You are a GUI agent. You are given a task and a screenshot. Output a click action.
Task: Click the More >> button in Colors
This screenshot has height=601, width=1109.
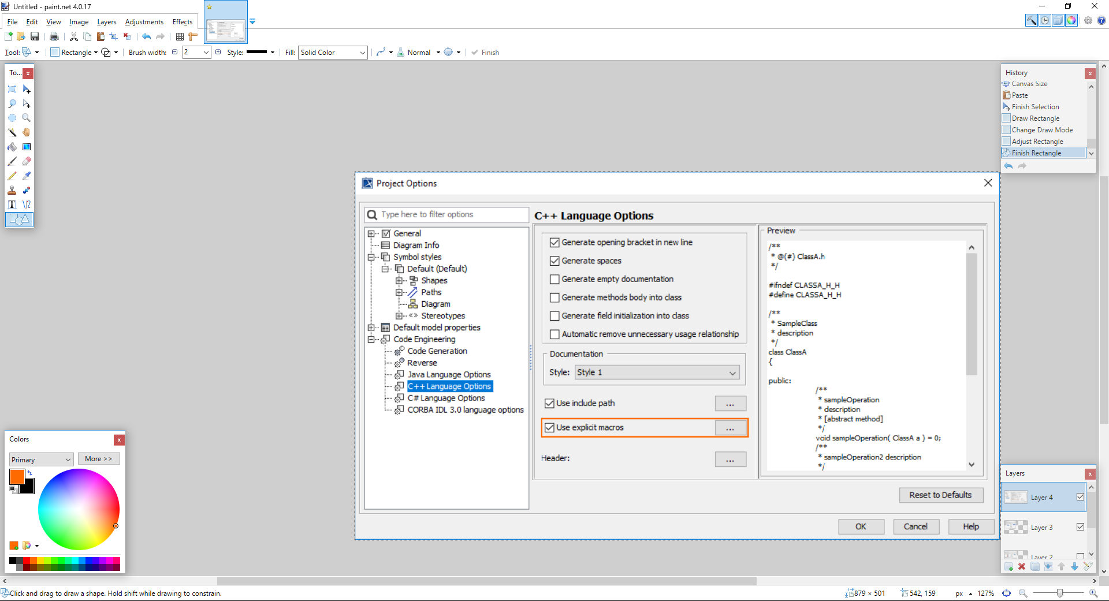pos(99,459)
